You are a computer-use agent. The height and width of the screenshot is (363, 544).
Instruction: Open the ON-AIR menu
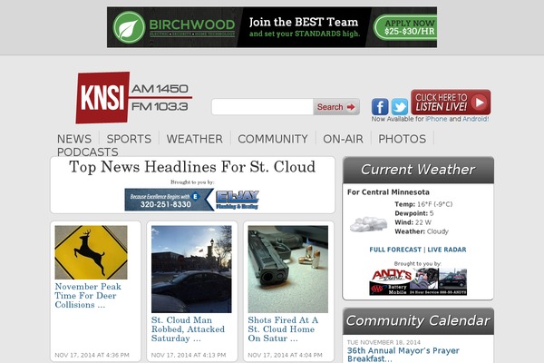pos(343,139)
